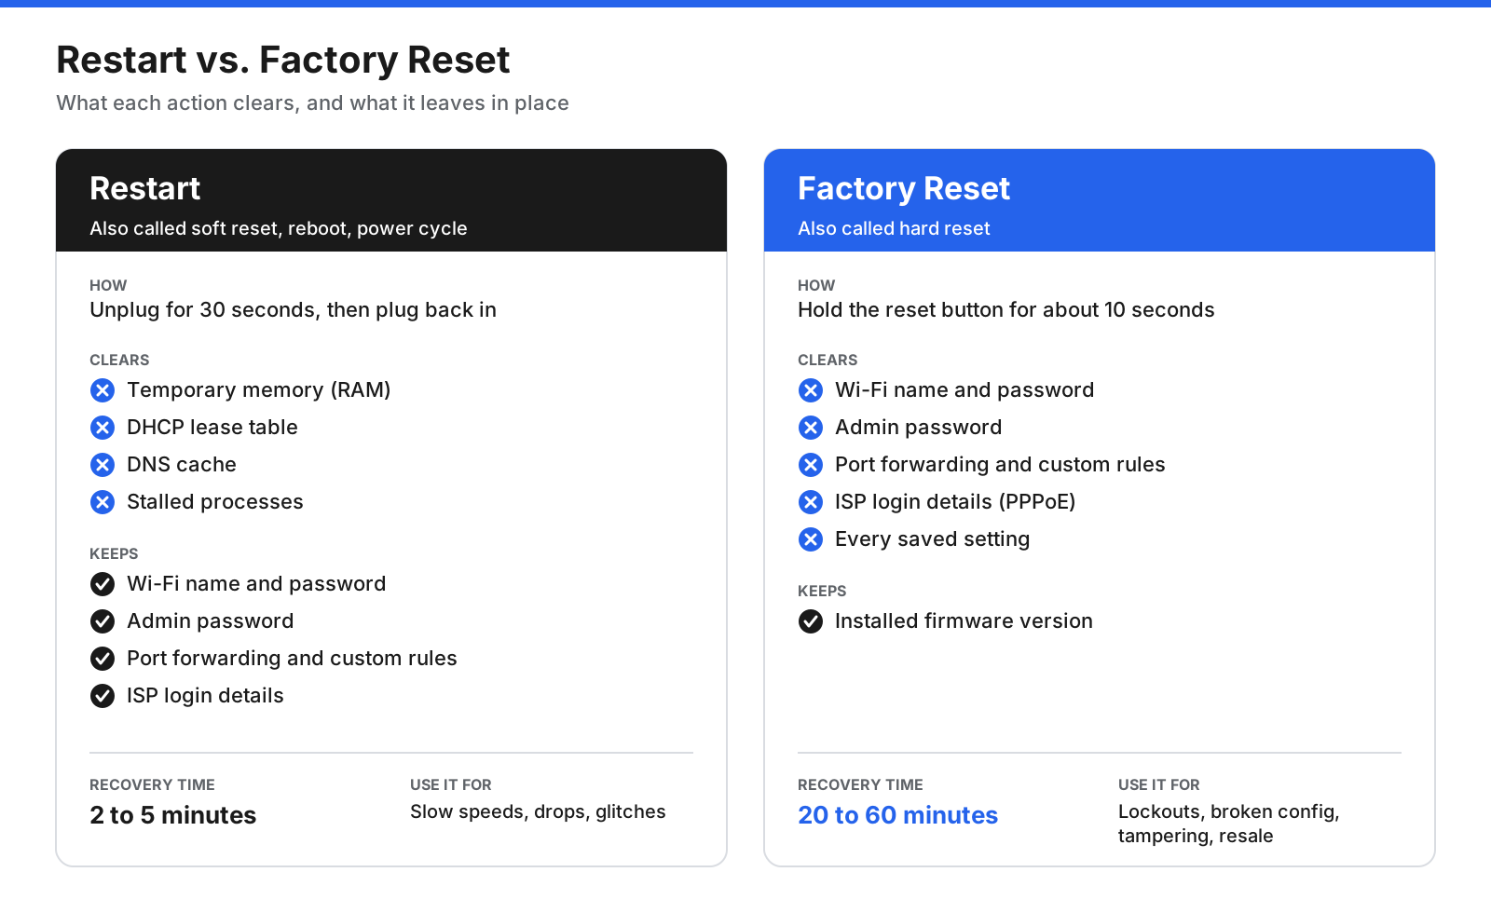
Task: Click the 'DHCP lease table' list item text
Action: pyautogui.click(x=212, y=428)
